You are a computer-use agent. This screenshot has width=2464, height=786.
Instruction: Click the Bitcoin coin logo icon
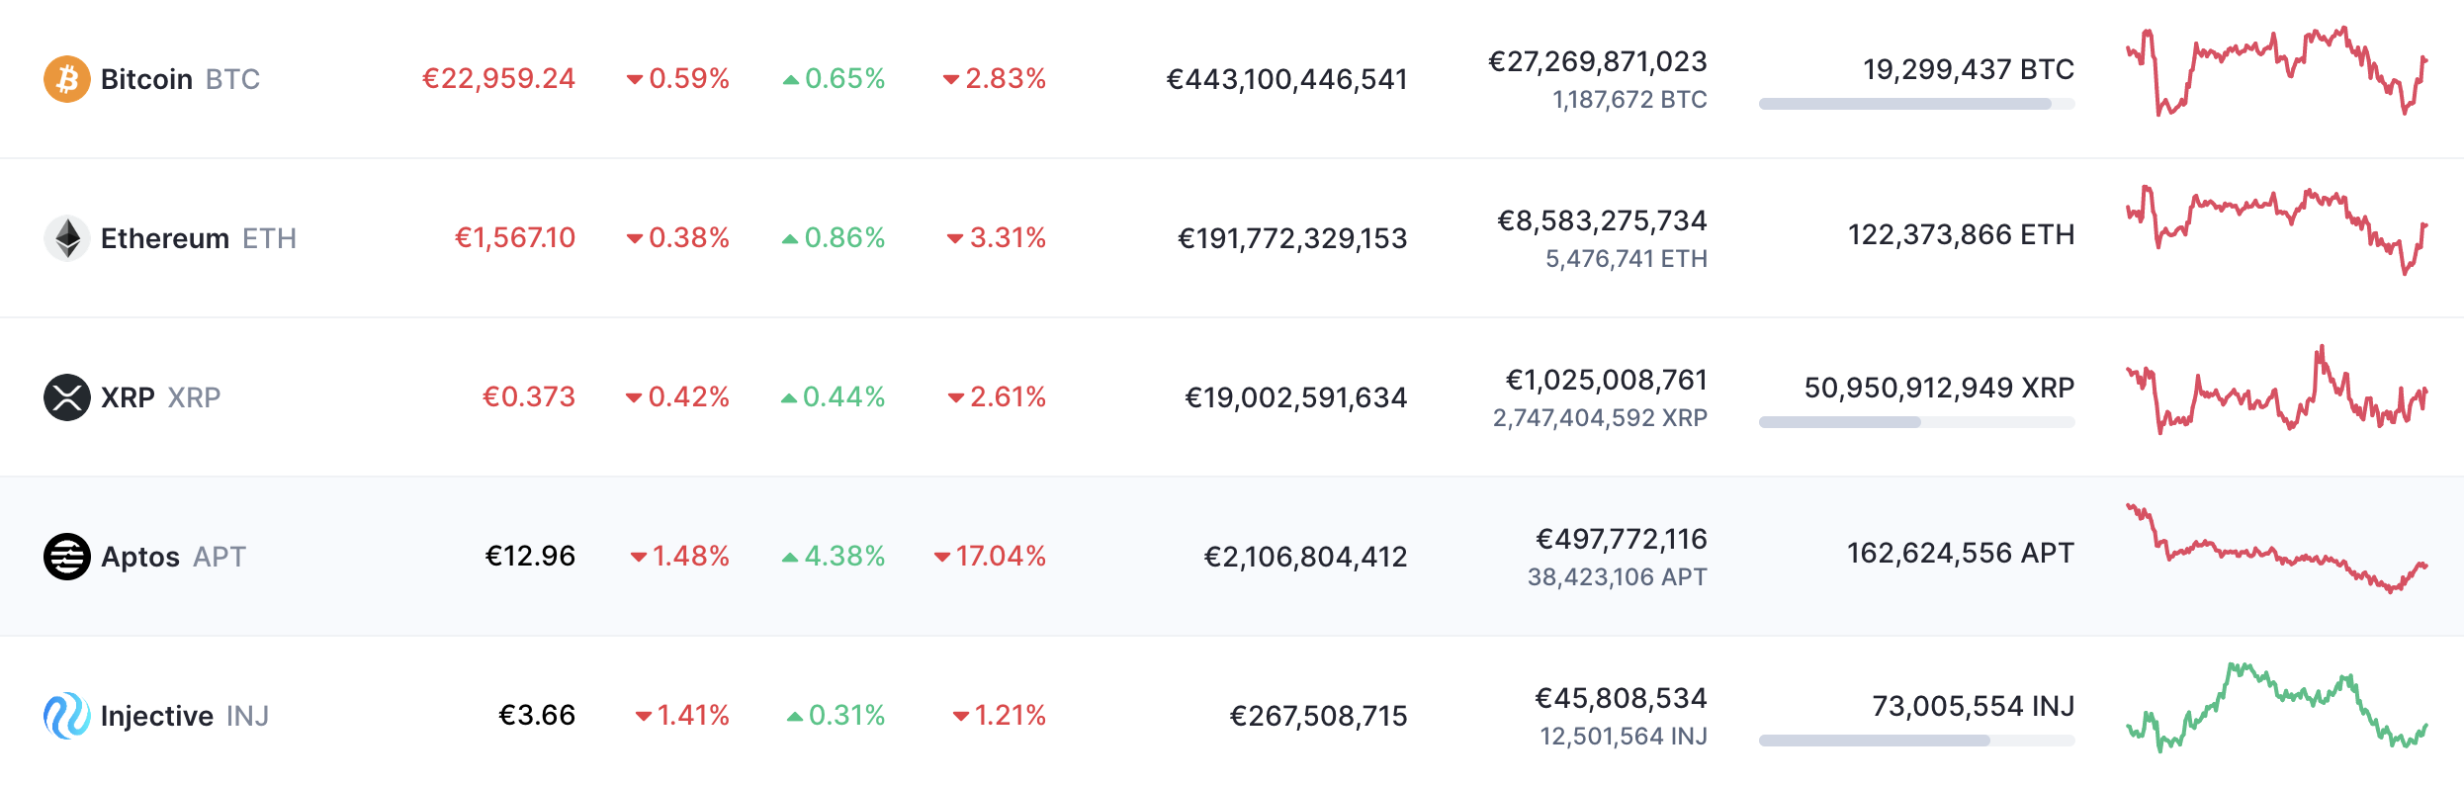(x=66, y=79)
